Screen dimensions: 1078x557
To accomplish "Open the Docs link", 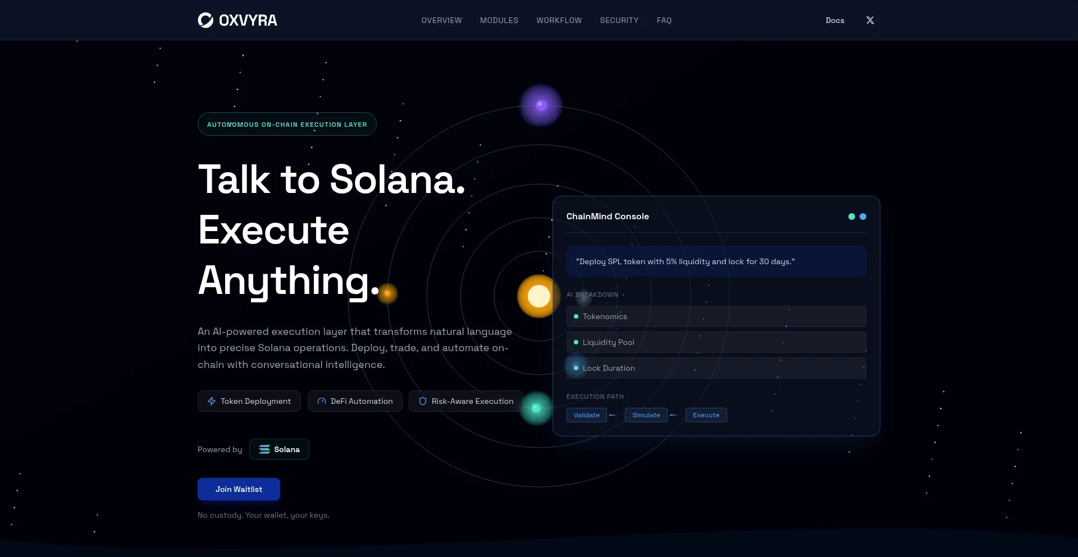I will [834, 20].
